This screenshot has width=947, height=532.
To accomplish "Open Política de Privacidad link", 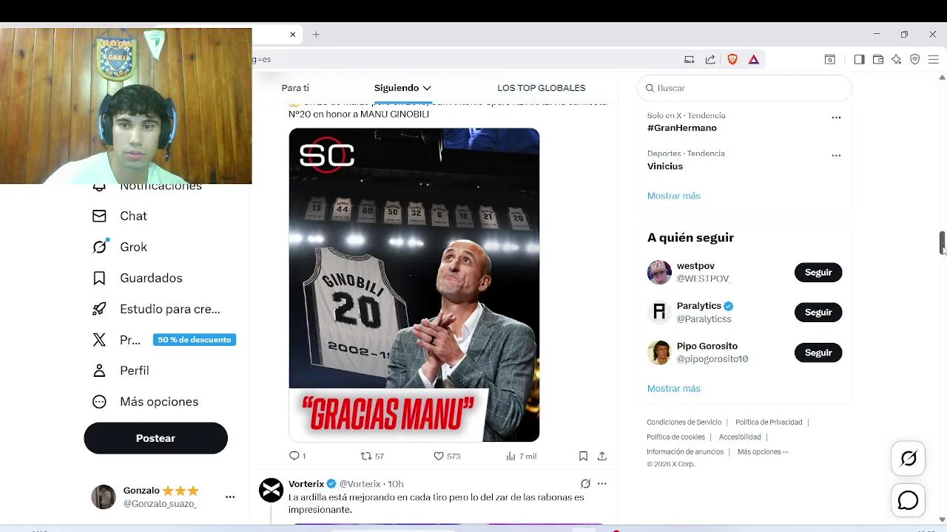I will (769, 423).
